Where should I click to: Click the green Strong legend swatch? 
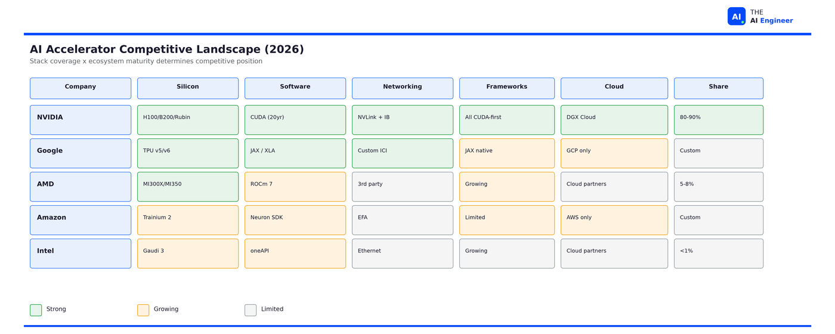(x=36, y=310)
